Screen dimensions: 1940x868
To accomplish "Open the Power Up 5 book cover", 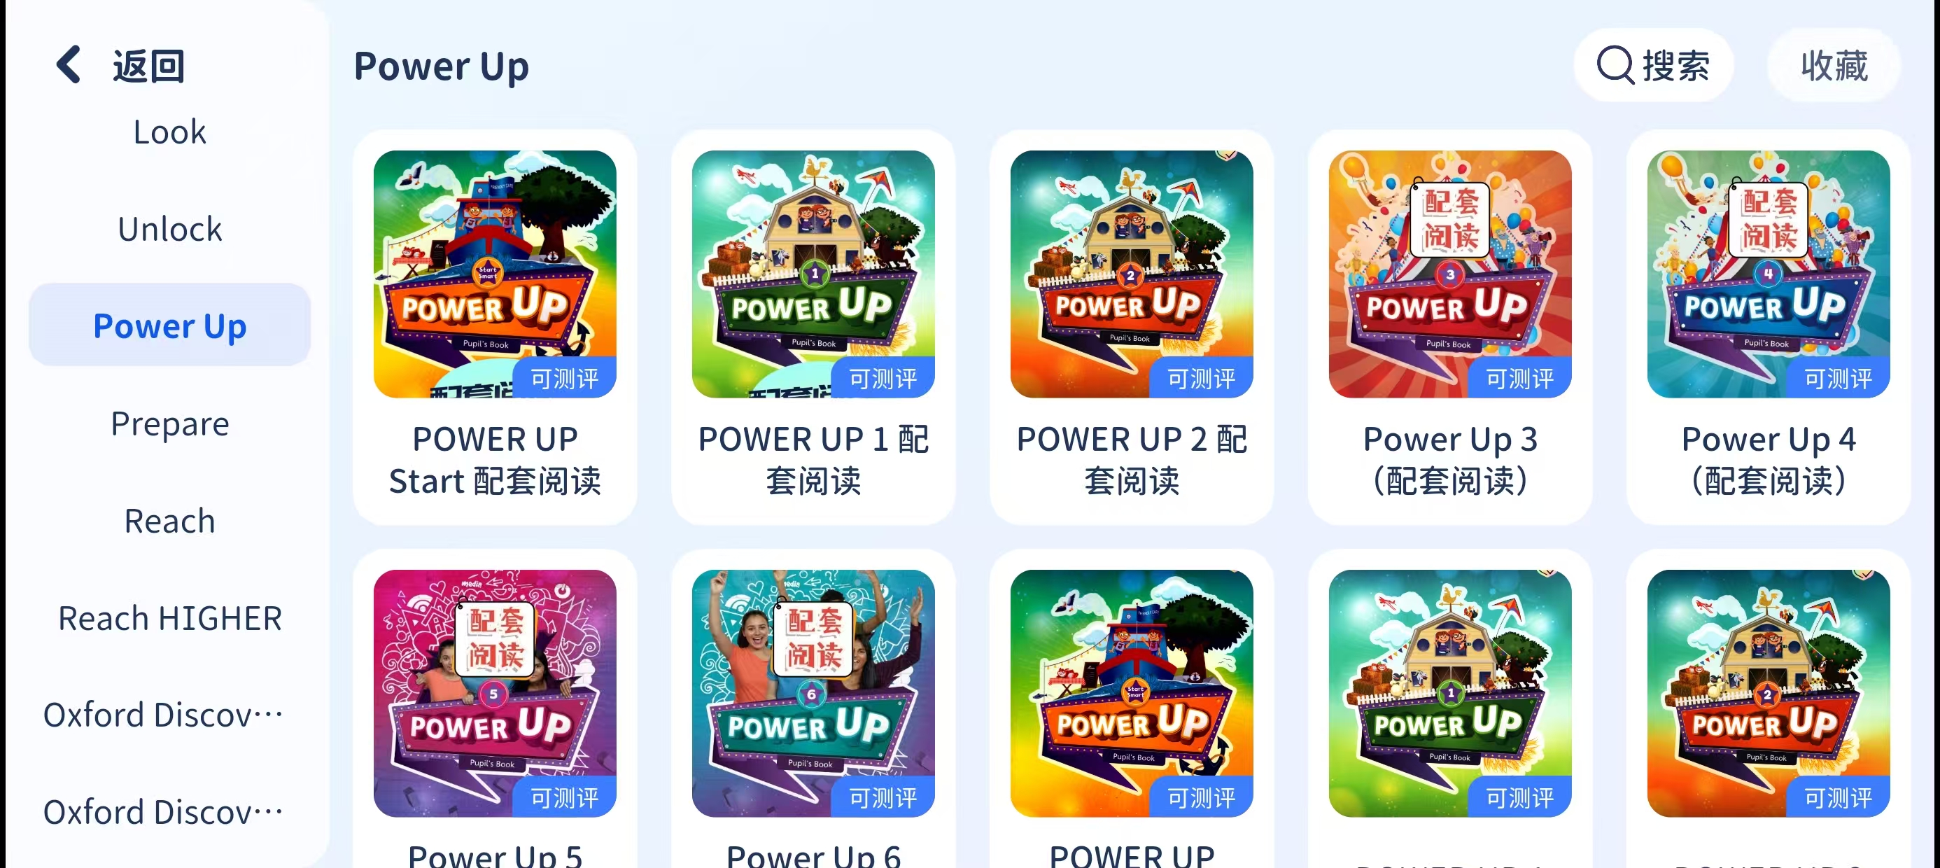I will (x=495, y=693).
